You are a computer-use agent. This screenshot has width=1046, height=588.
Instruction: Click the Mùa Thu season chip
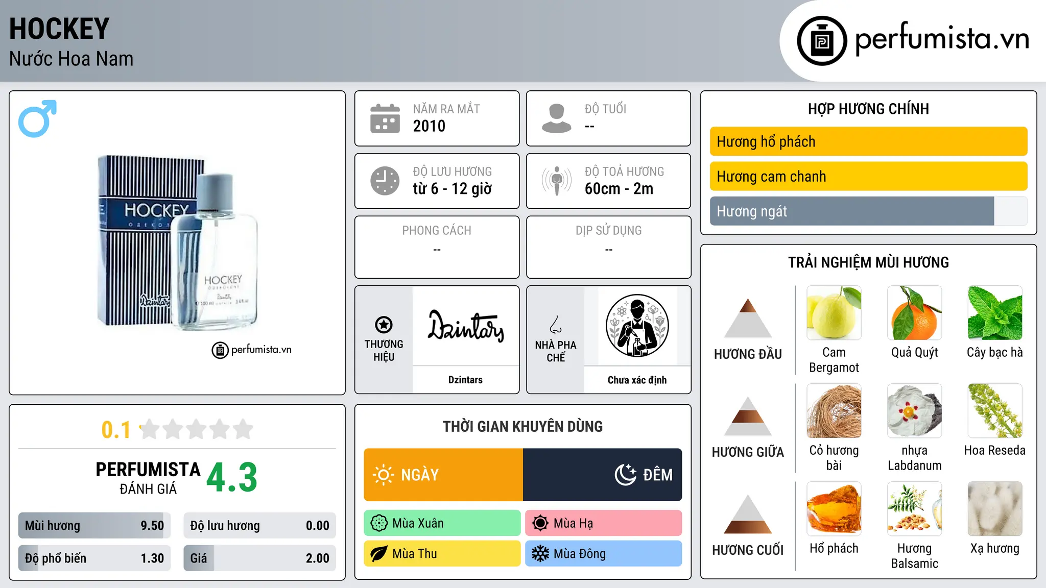[442, 554]
